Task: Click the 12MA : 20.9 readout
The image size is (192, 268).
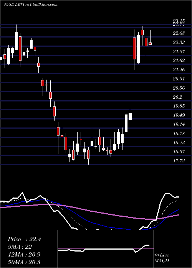Action: point(24,255)
